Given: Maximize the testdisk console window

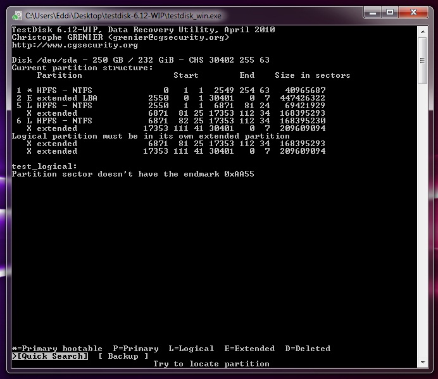Looking at the screenshot, I should 390,13.
